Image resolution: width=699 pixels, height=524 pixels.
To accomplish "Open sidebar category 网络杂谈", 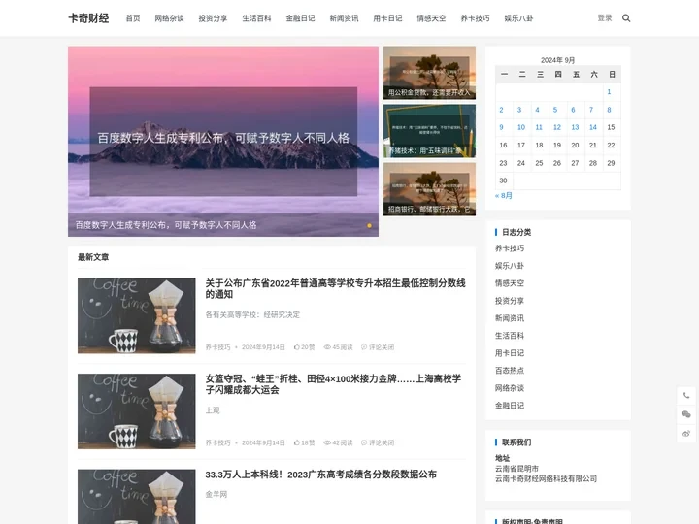I will 510,388.
